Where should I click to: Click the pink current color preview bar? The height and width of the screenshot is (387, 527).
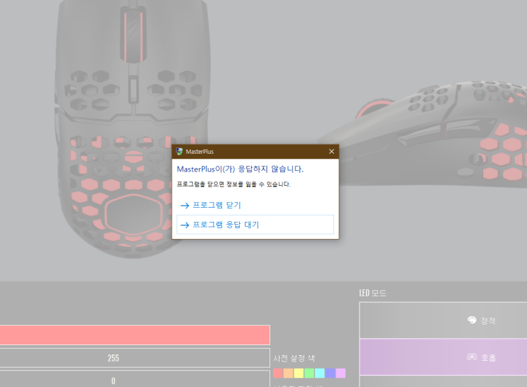tap(135, 335)
